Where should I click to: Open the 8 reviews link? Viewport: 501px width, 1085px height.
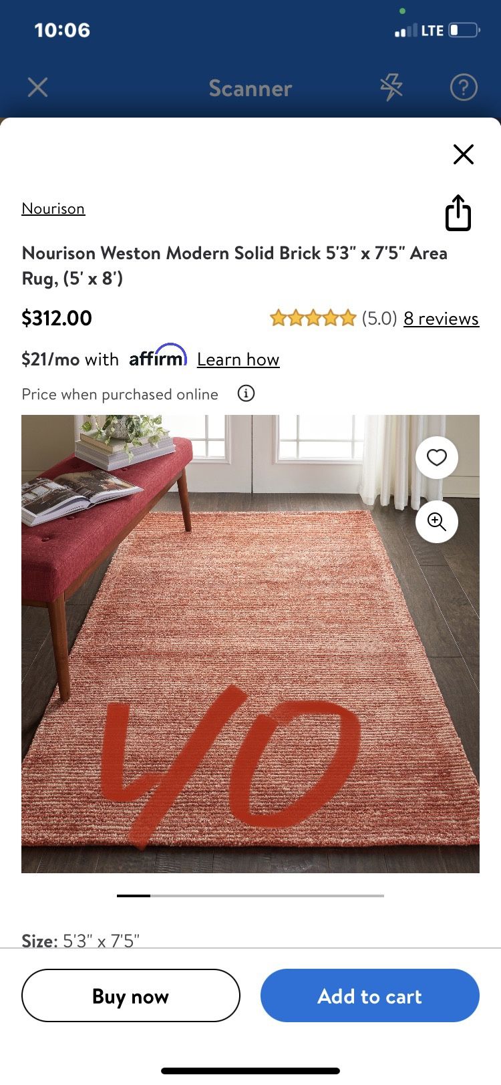(x=441, y=319)
